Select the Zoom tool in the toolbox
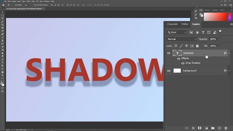233x131 pixels. tap(3, 75)
